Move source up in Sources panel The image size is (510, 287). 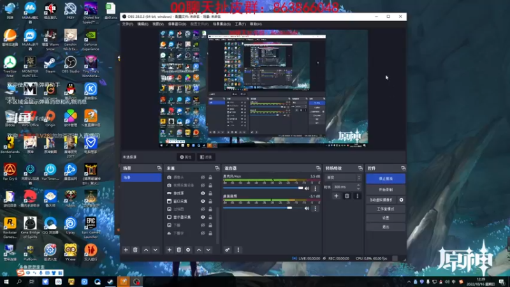point(199,250)
